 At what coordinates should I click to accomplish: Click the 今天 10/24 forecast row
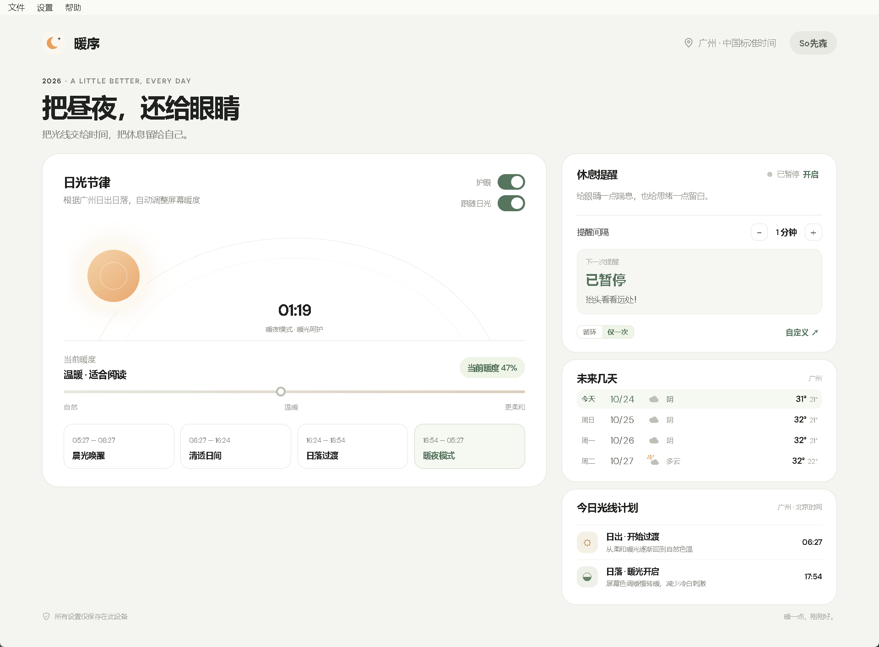pos(700,399)
